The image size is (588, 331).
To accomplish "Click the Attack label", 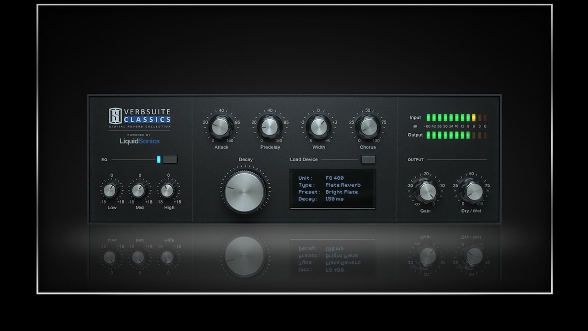I will click(x=221, y=148).
